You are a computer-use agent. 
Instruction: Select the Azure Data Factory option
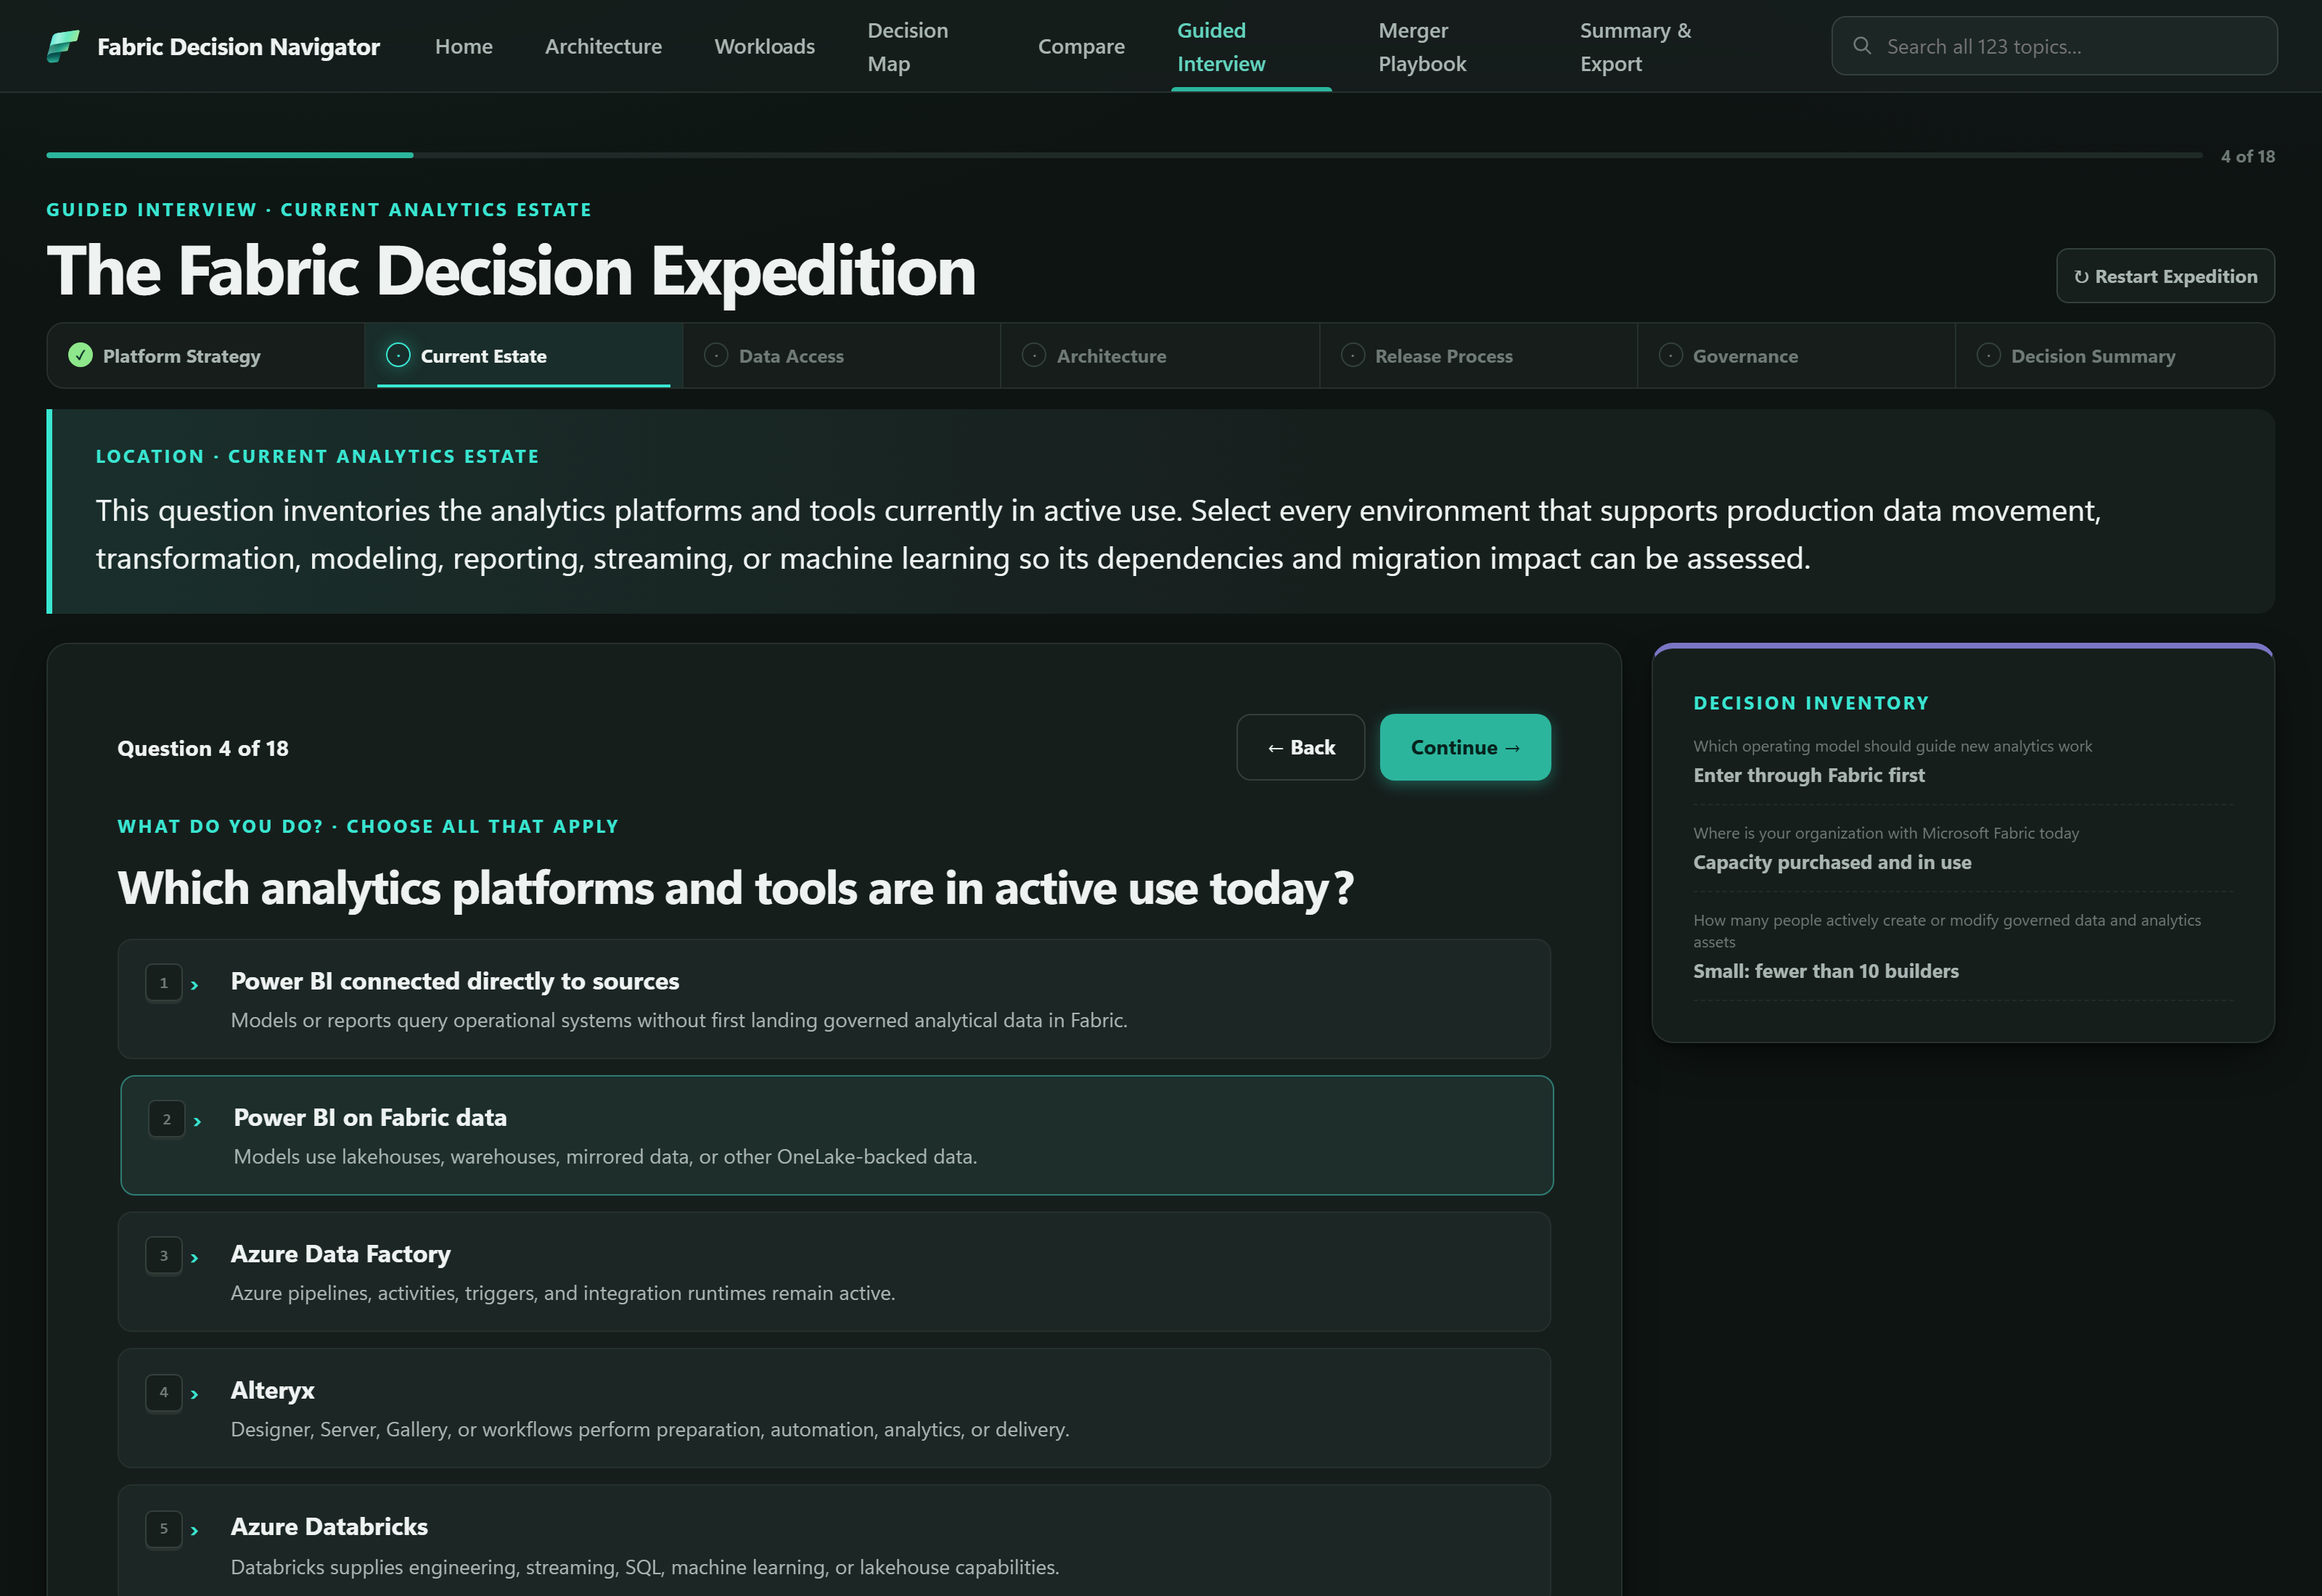click(834, 1272)
